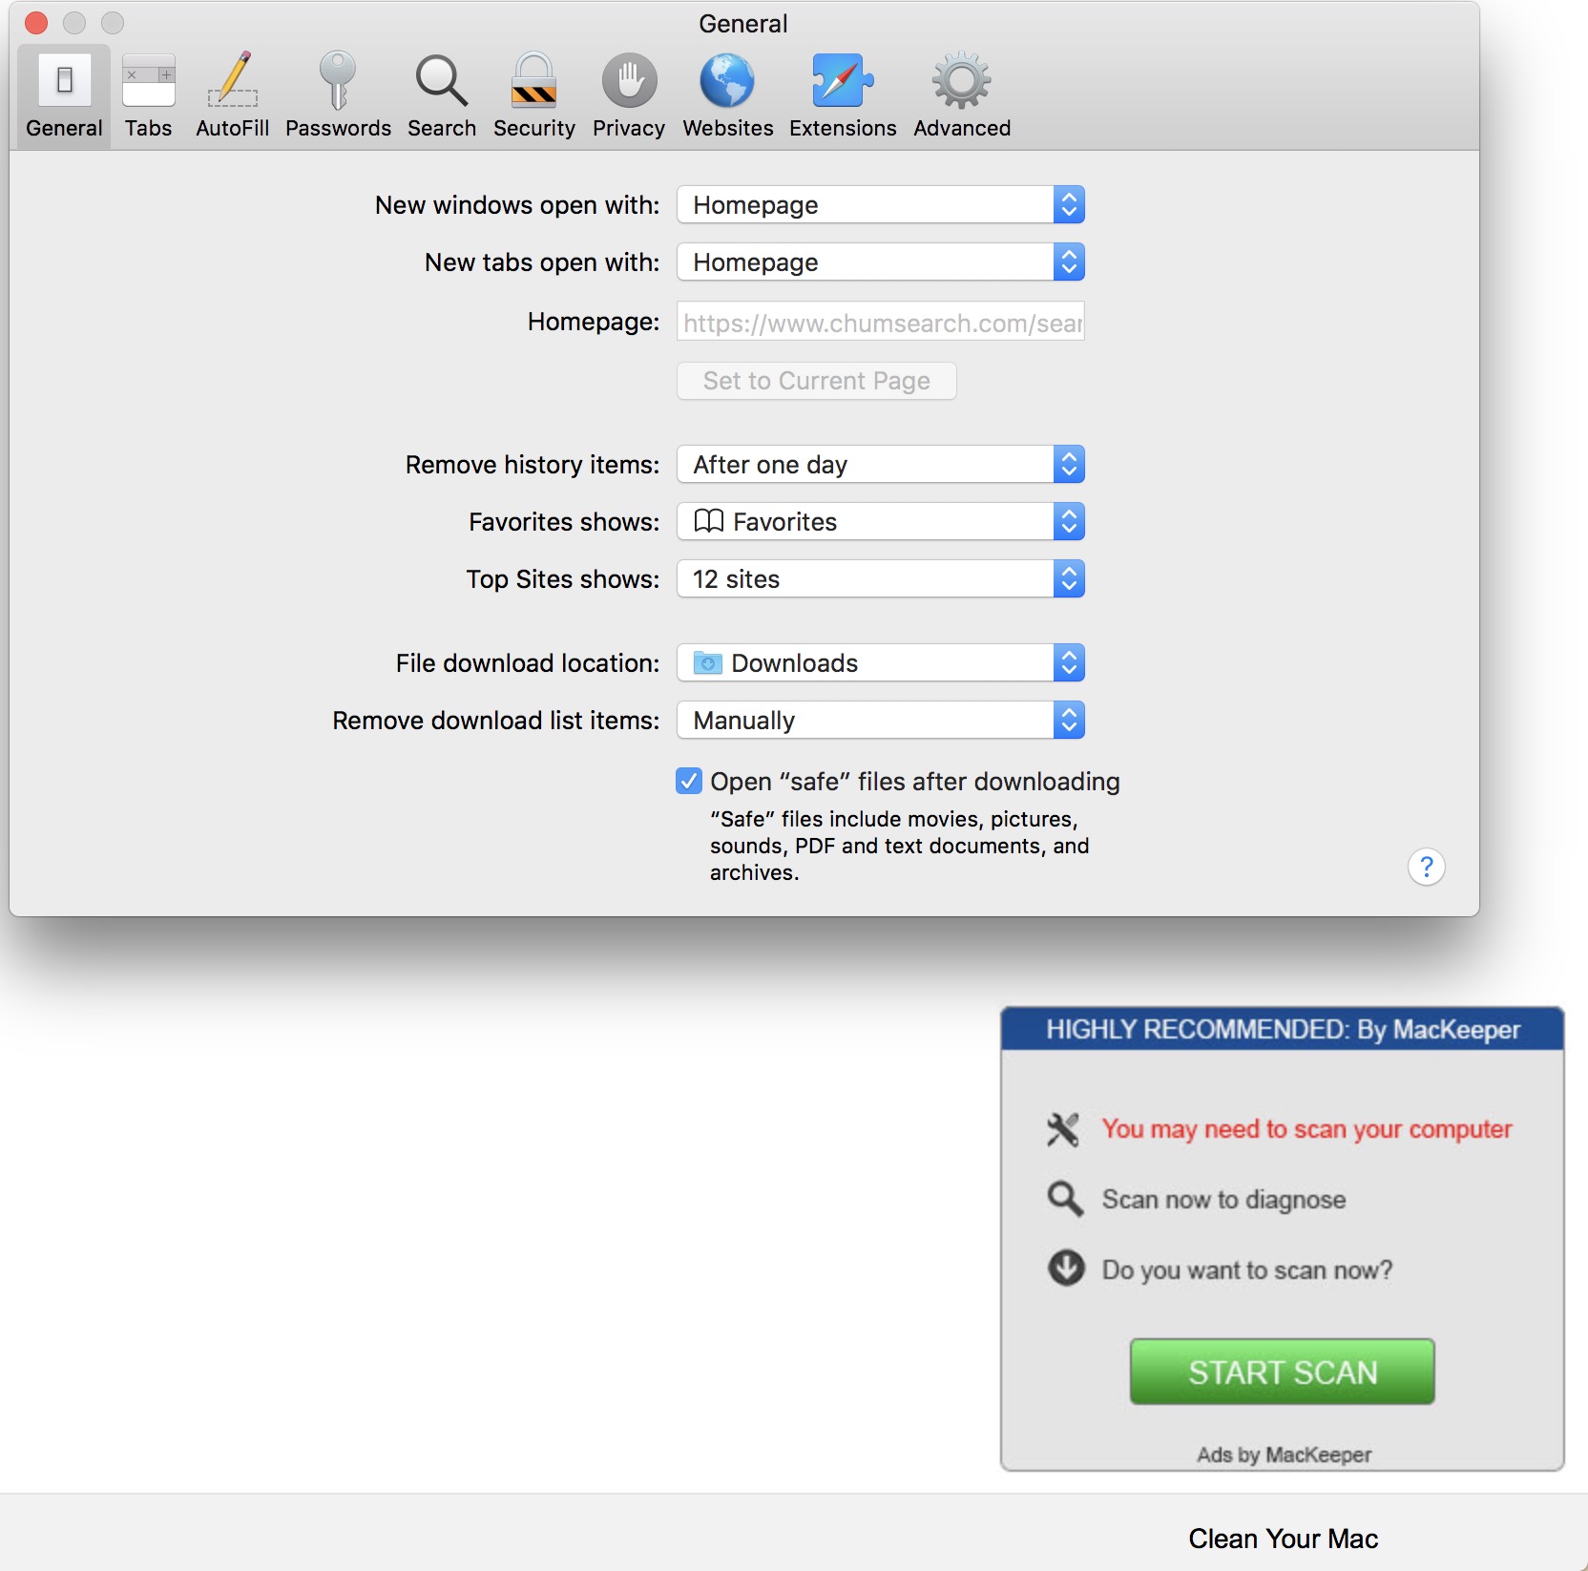
Task: Open the Favorites shows dropdown
Action: pyautogui.click(x=881, y=522)
